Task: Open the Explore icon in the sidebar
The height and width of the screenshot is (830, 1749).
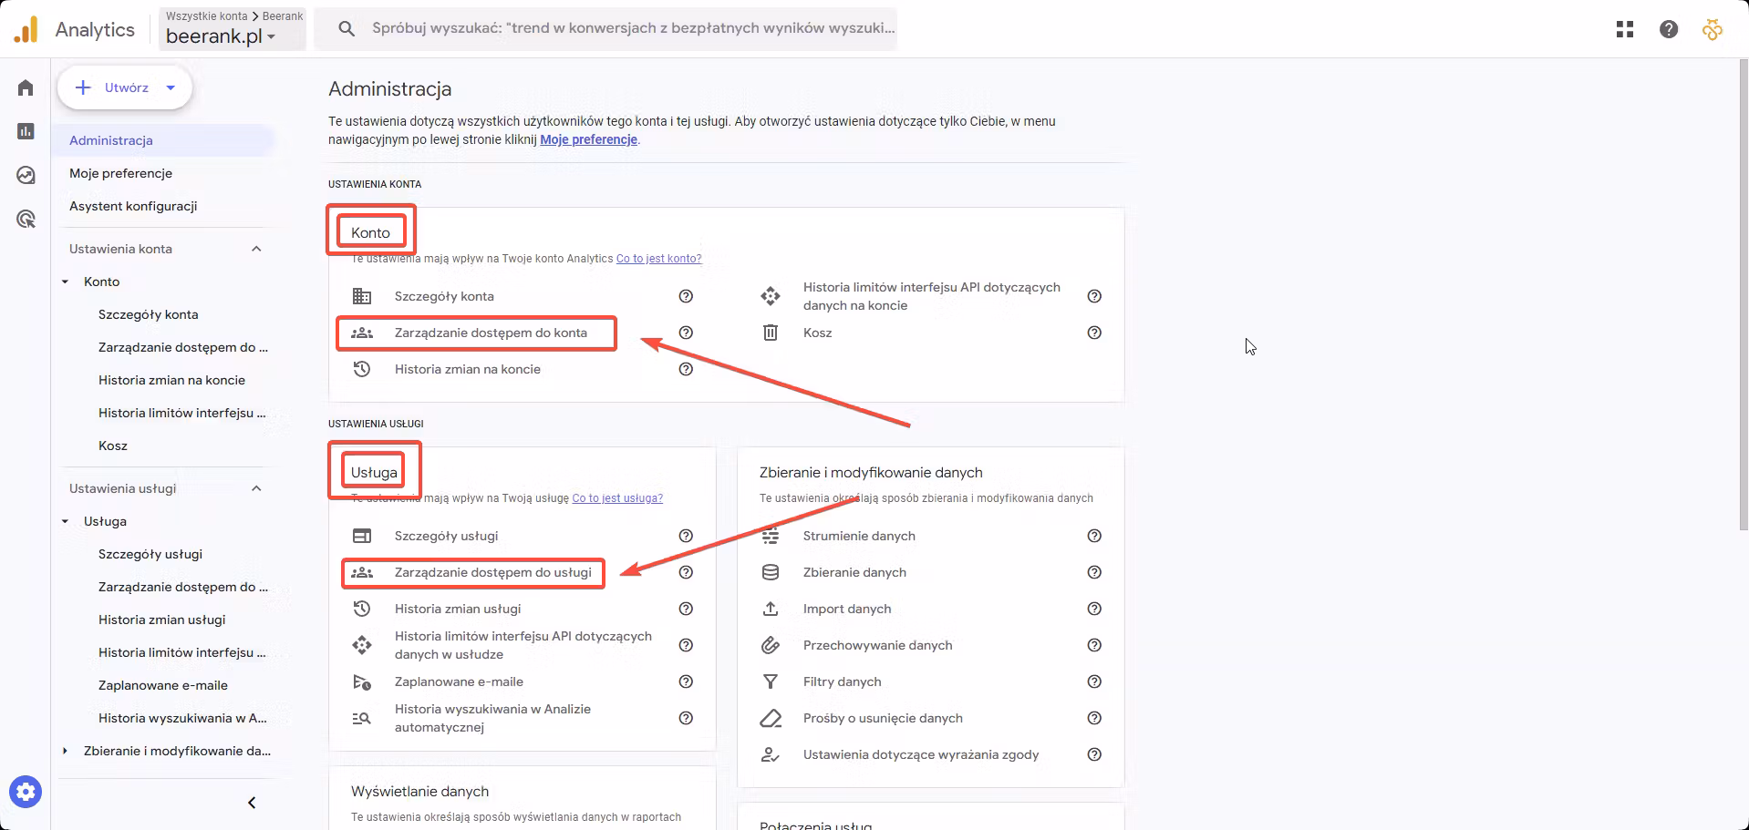Action: click(25, 175)
